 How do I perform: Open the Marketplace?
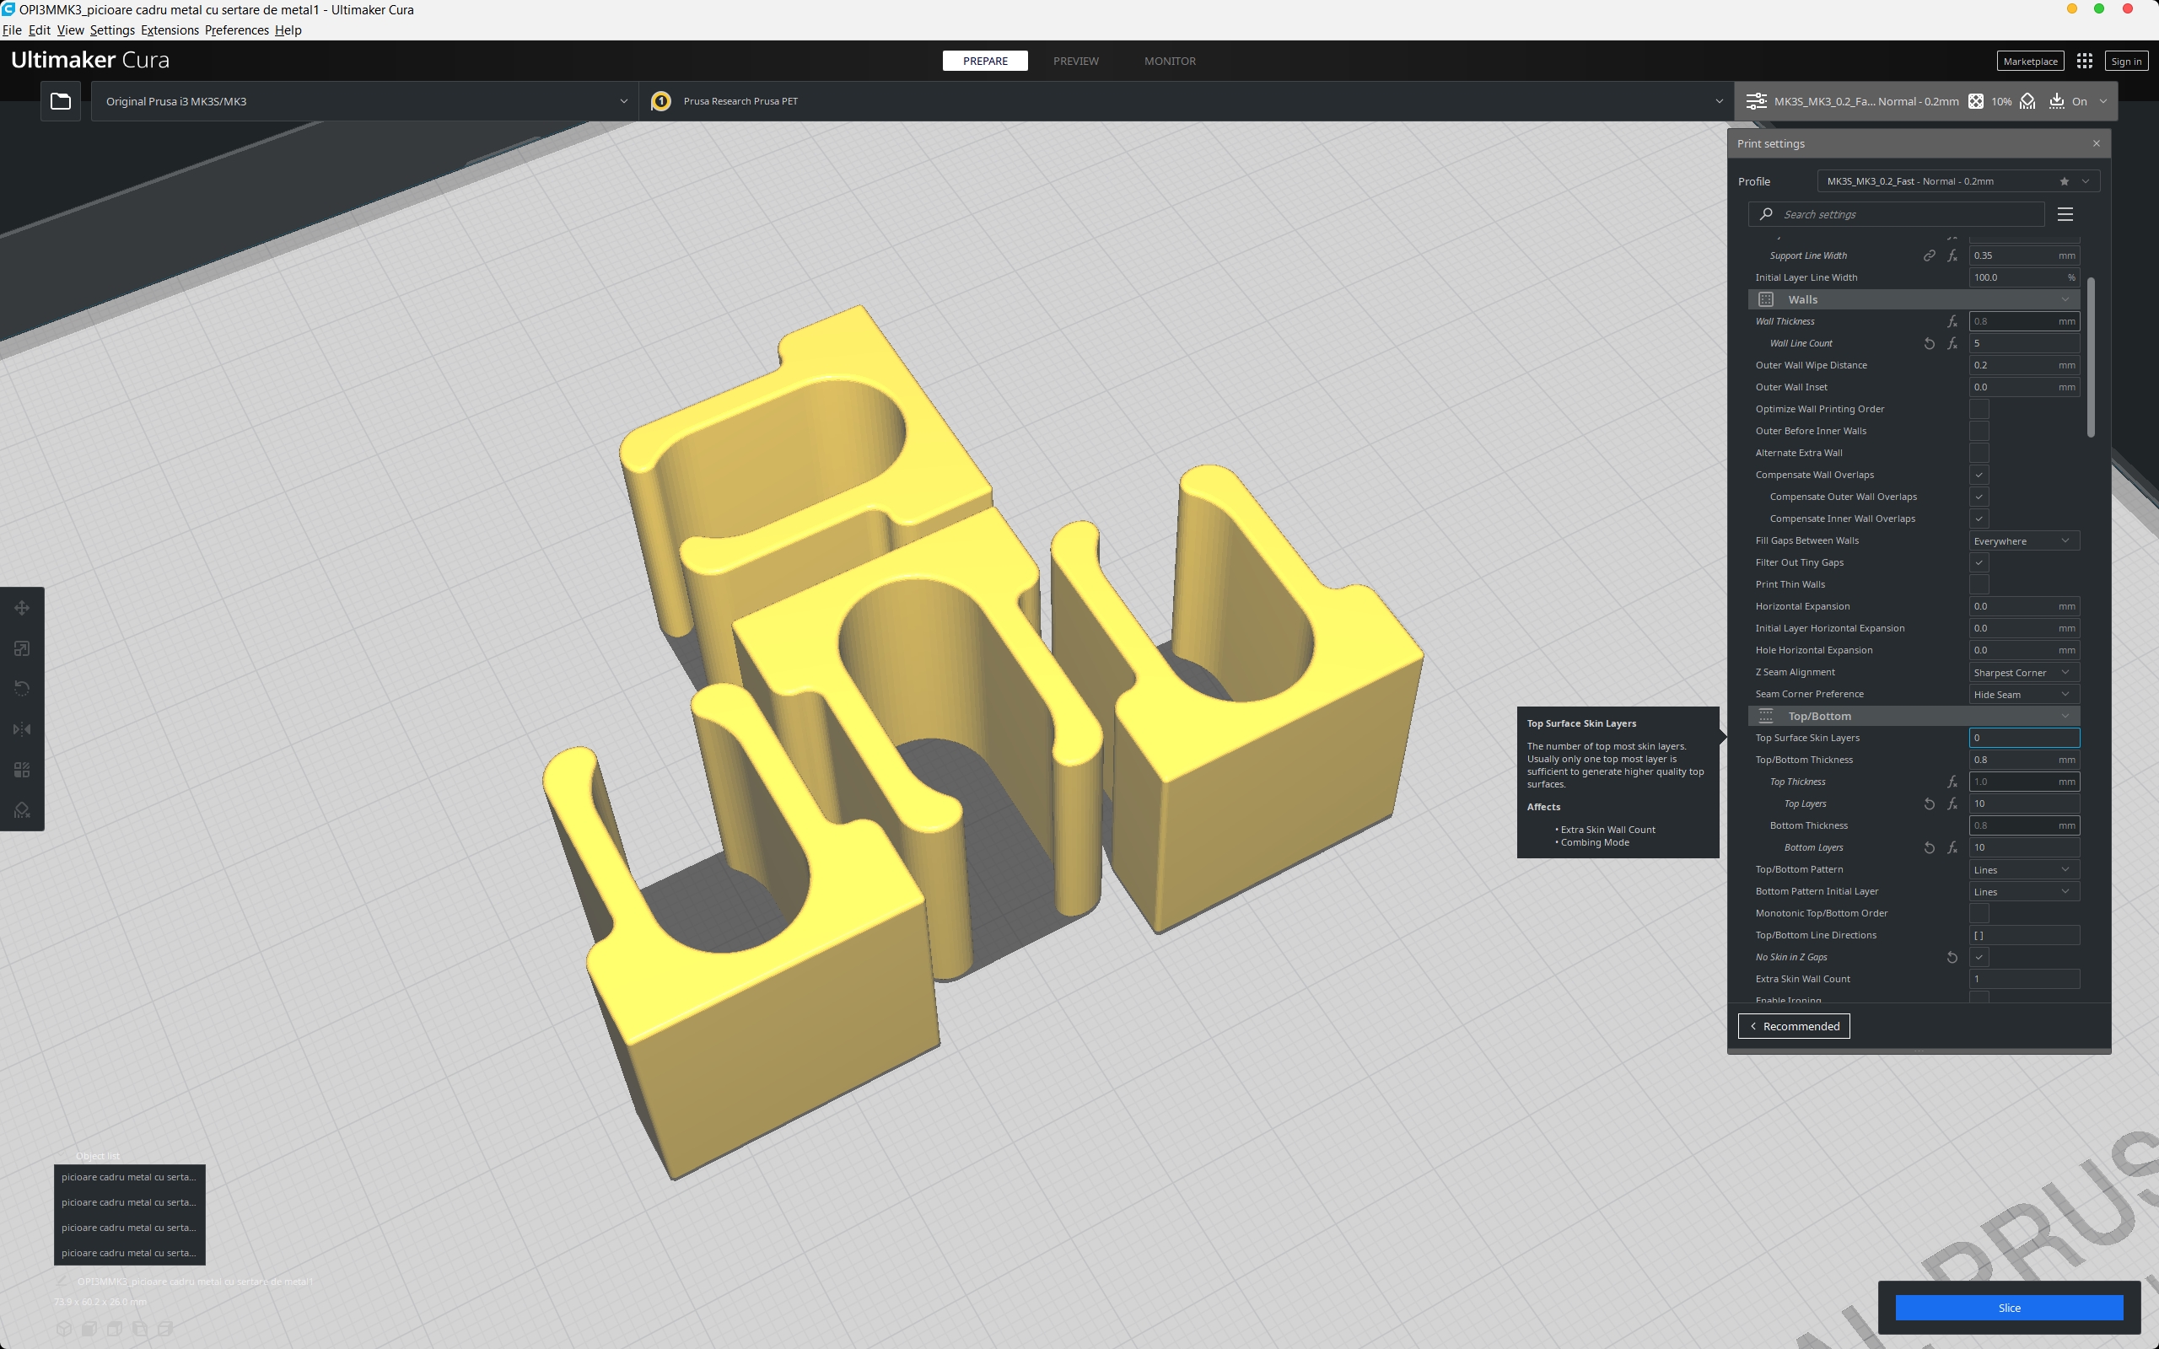click(2029, 61)
